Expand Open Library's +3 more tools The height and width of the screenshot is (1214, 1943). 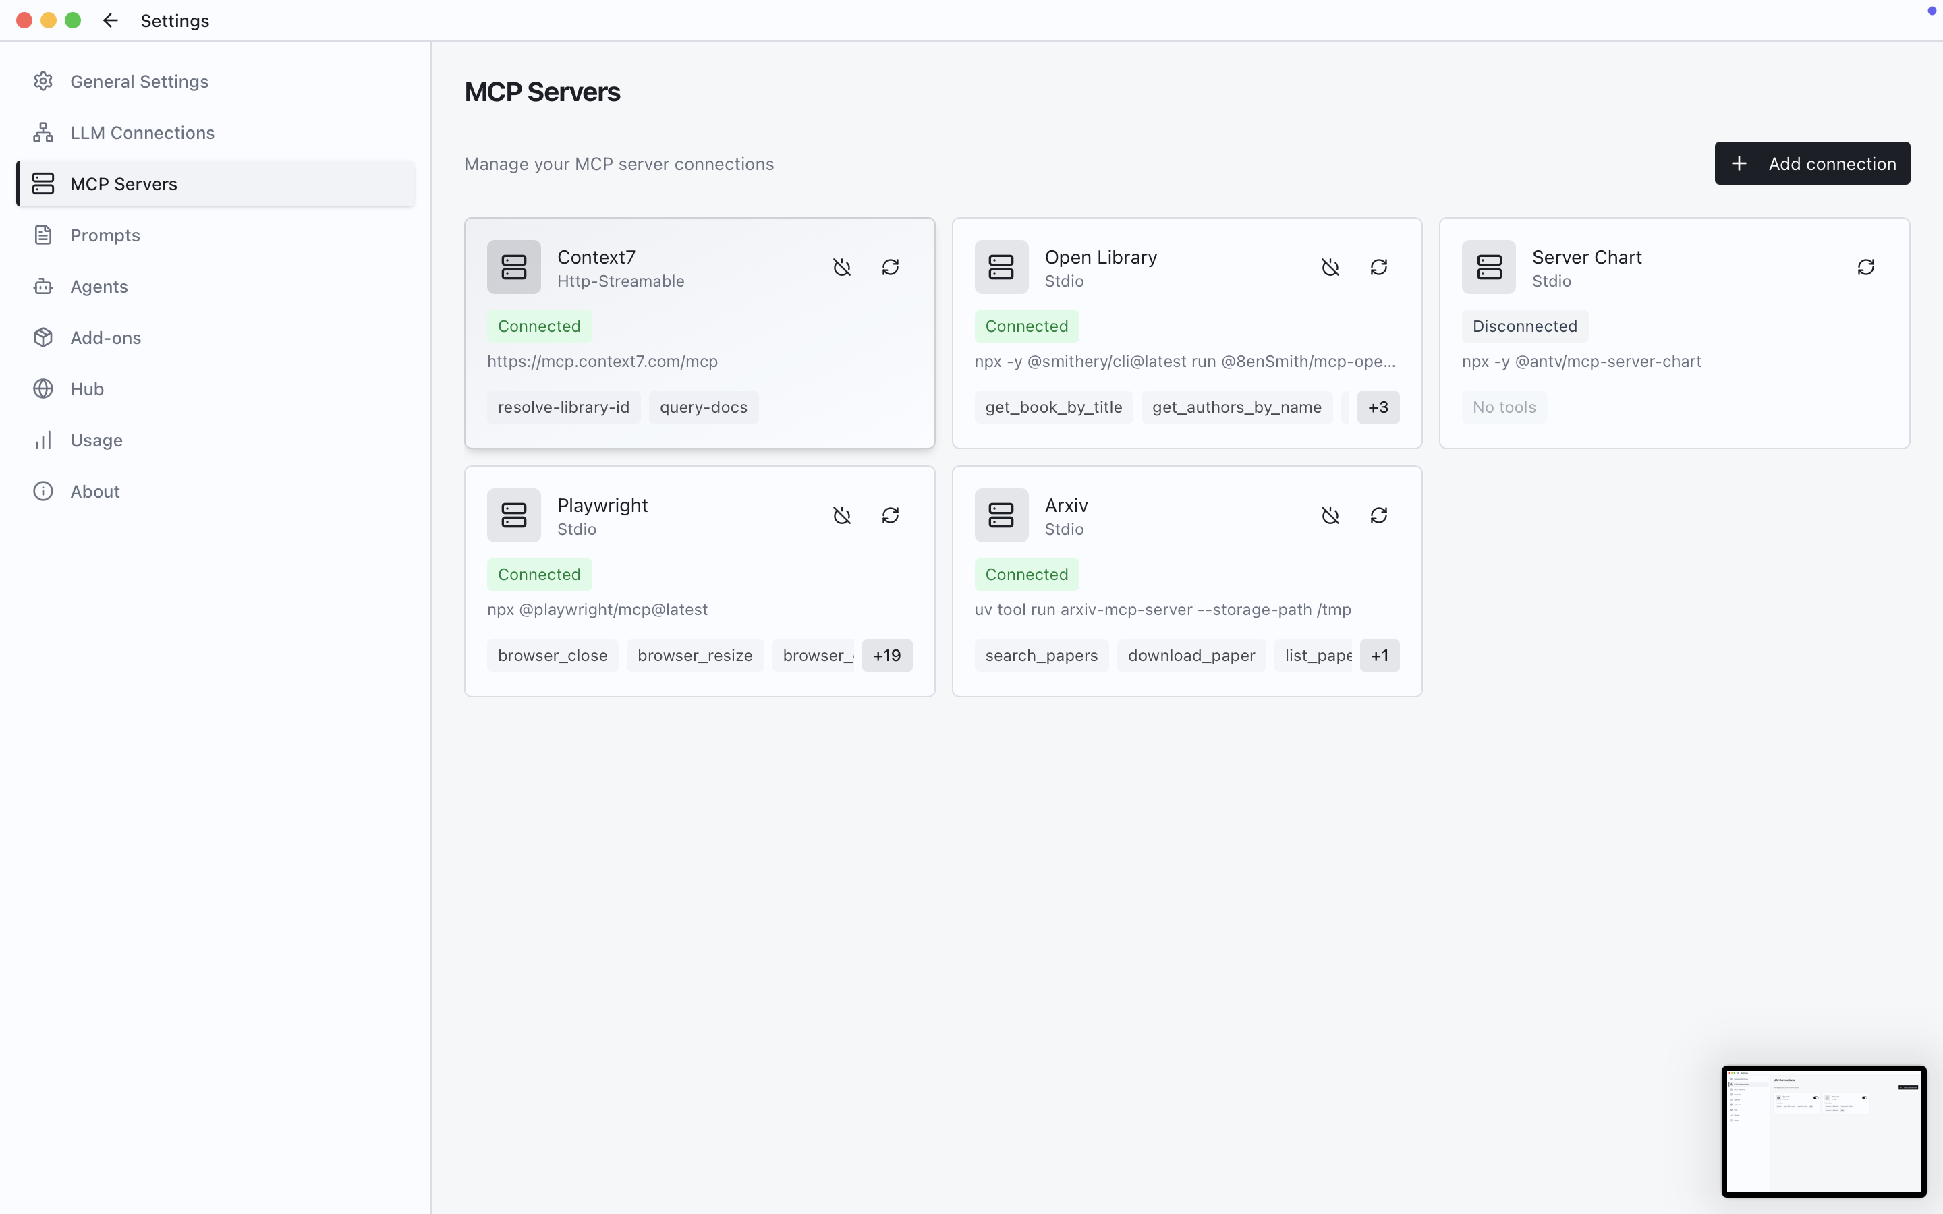pos(1378,407)
